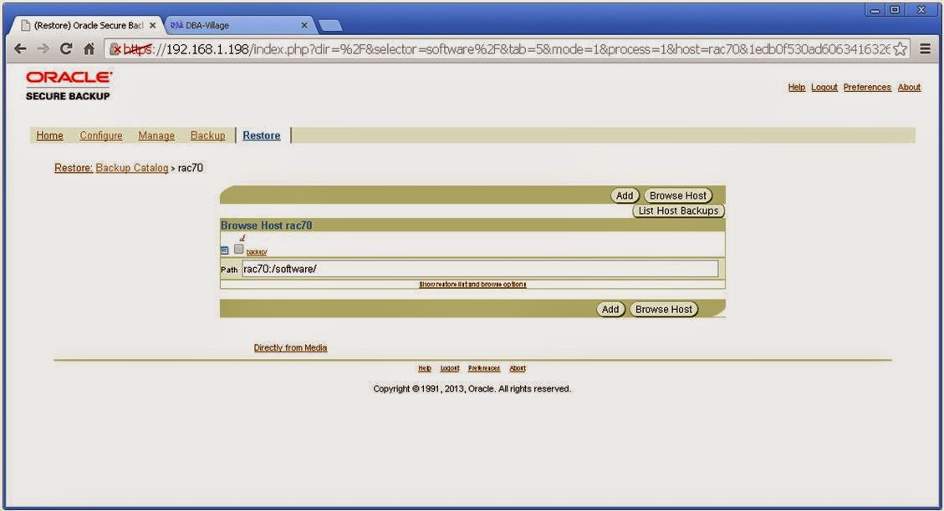The height and width of the screenshot is (511, 944).
Task: Focus the Path input field
Action: coord(480,269)
